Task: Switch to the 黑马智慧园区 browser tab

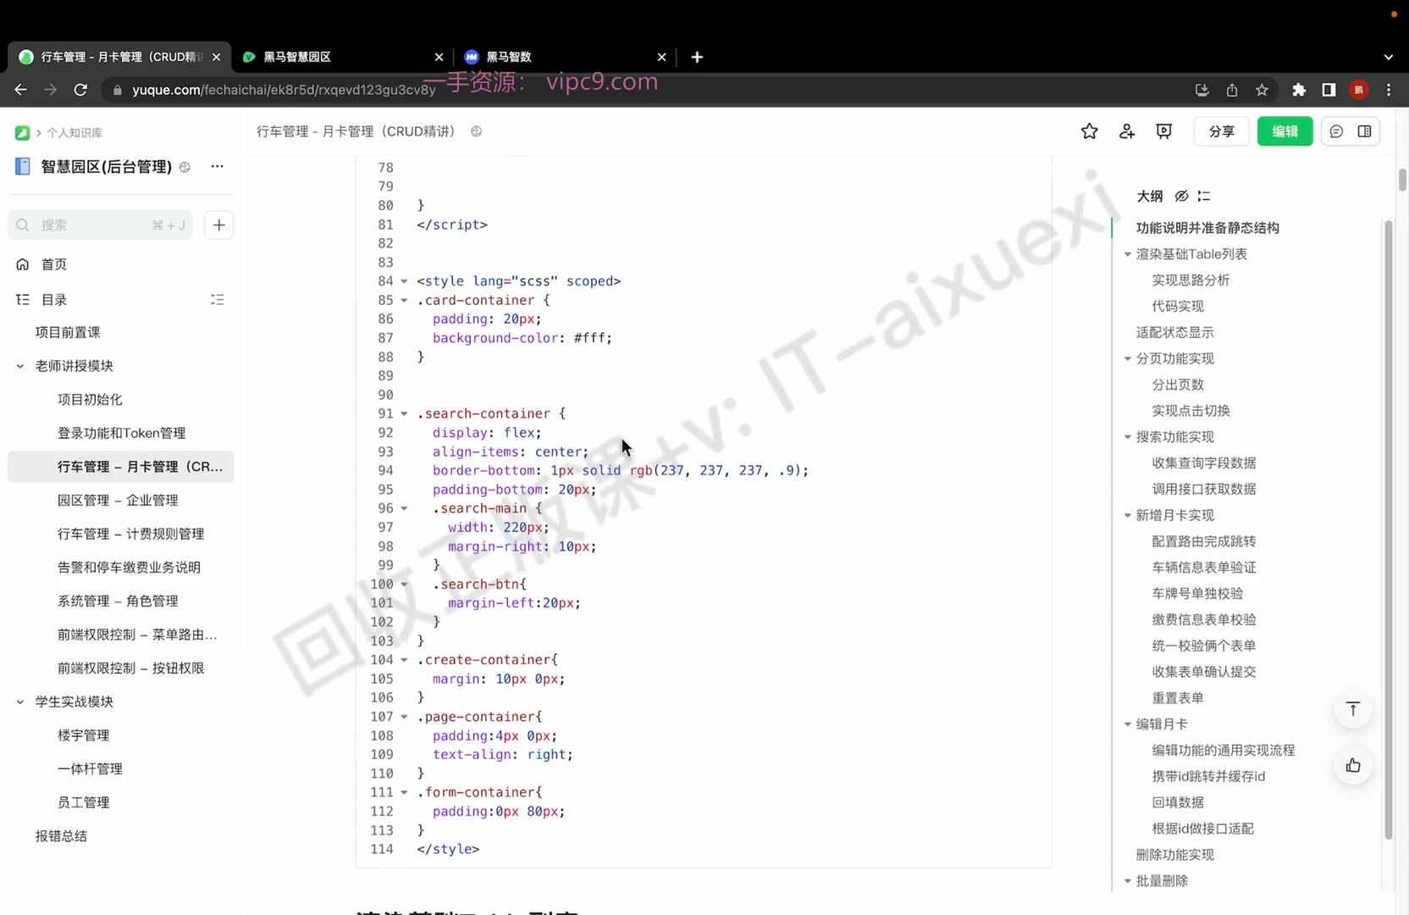Action: point(342,57)
